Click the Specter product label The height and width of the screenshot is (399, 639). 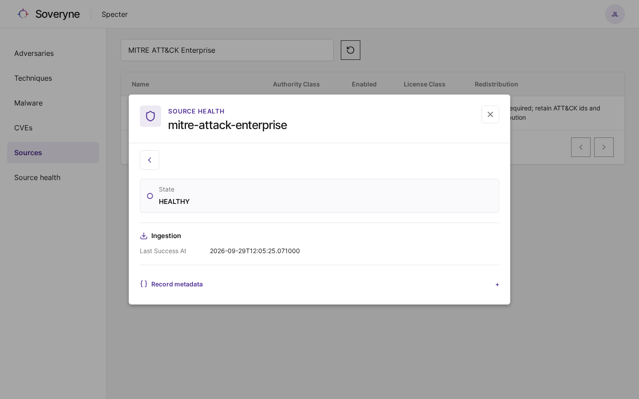click(x=114, y=14)
